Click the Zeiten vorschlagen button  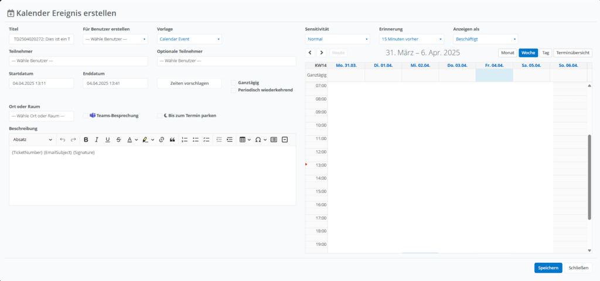point(189,83)
